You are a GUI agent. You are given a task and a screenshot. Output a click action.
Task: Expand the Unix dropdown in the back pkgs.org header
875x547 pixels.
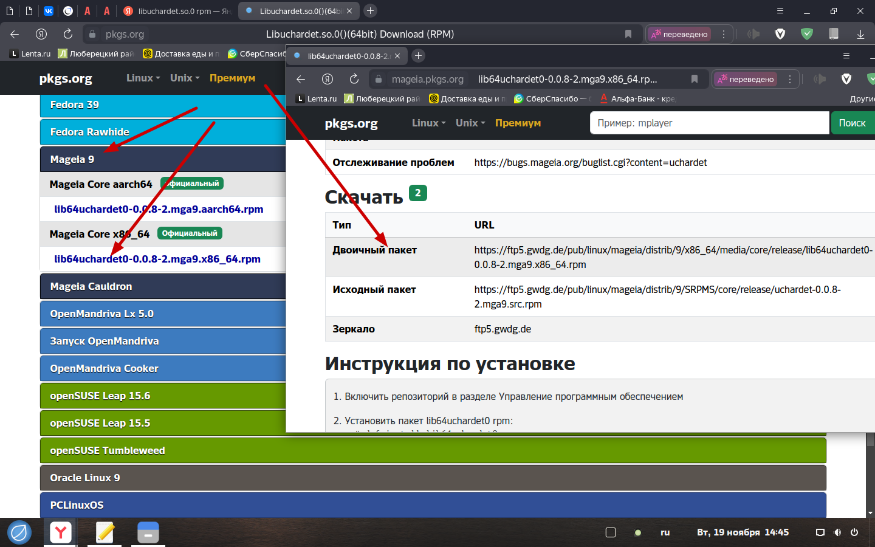tap(185, 78)
